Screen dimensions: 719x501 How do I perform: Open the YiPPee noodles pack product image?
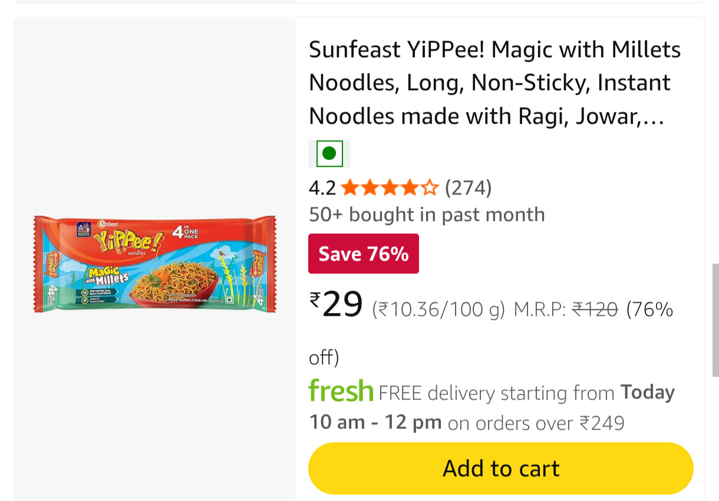click(x=154, y=263)
